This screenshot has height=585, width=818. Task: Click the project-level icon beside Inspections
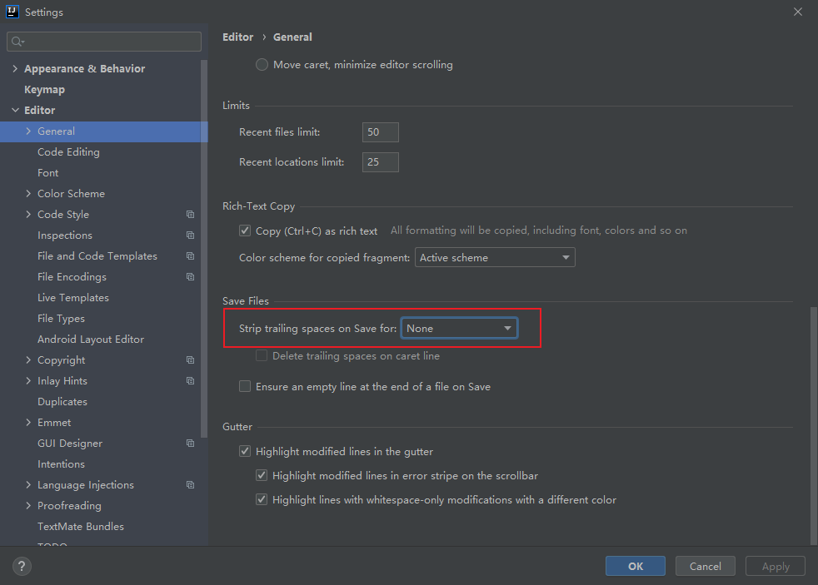[x=191, y=235]
